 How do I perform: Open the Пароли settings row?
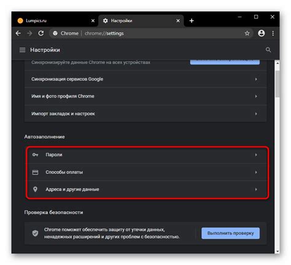pyautogui.click(x=147, y=155)
